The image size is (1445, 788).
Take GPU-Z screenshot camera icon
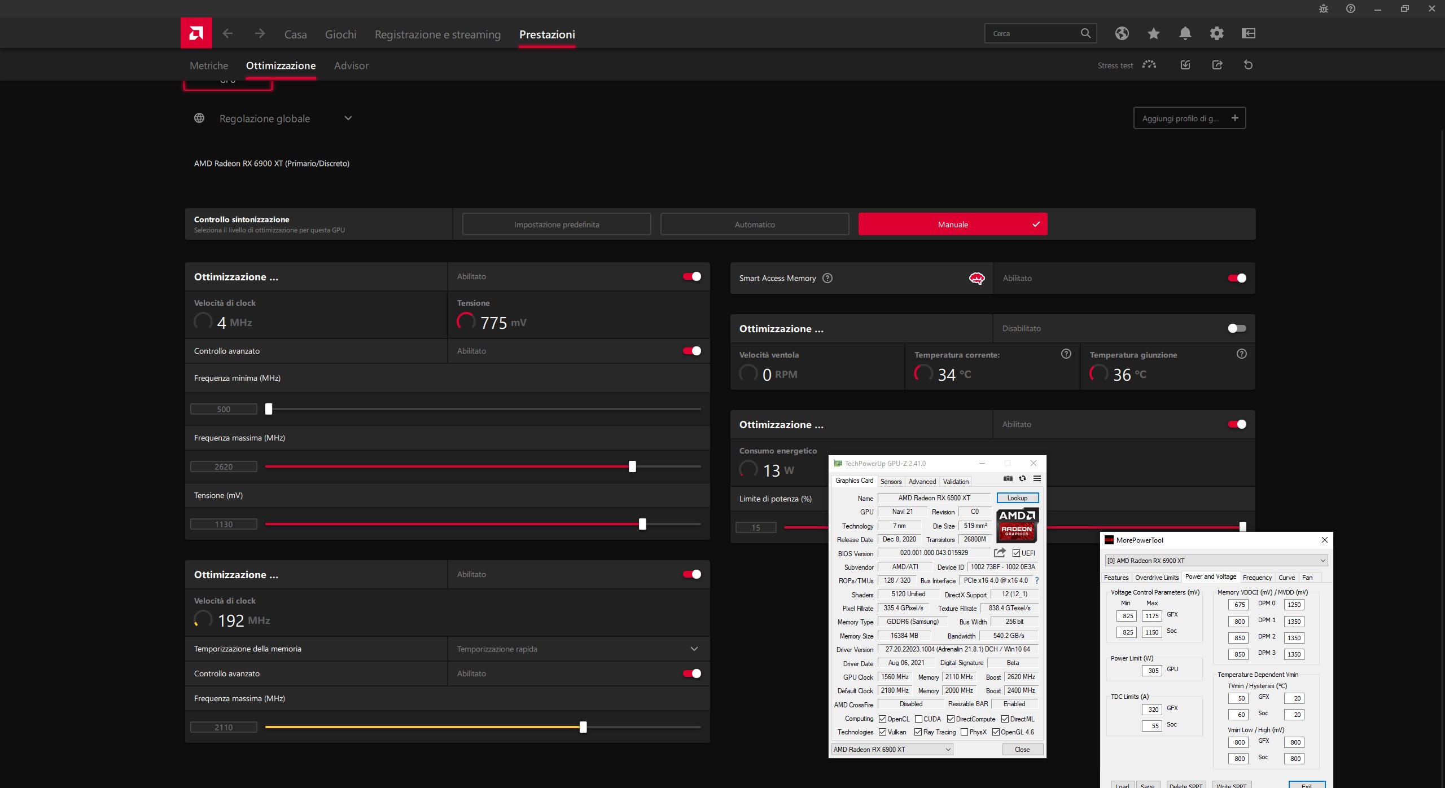coord(1008,478)
